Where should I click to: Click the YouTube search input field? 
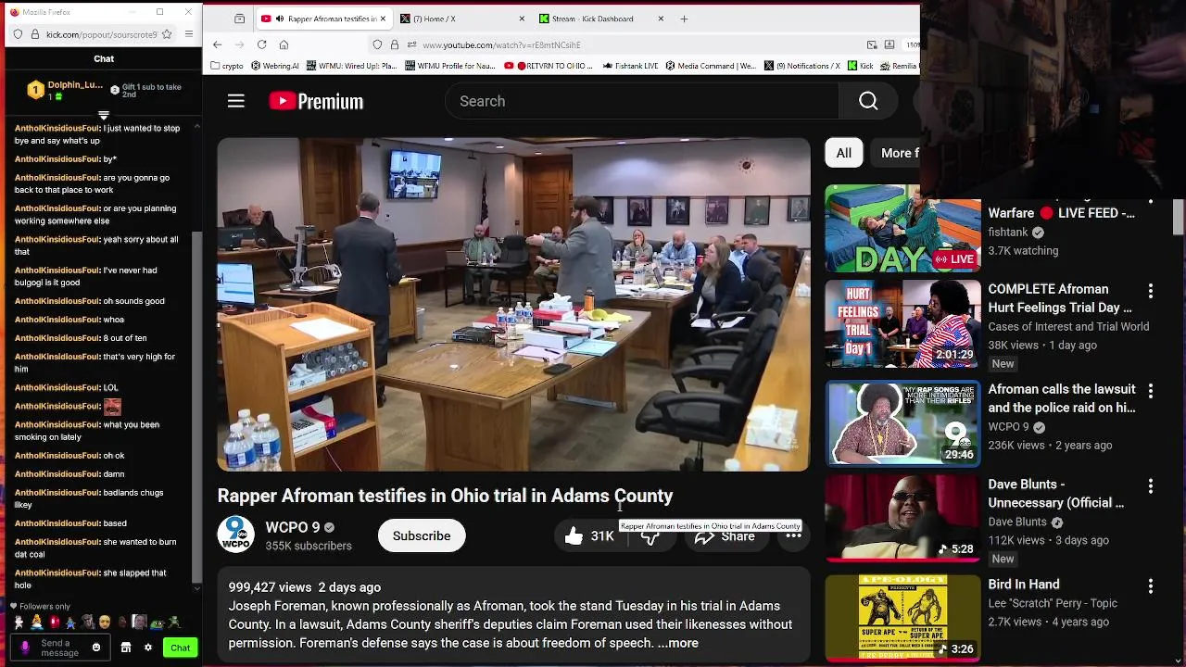tap(642, 101)
